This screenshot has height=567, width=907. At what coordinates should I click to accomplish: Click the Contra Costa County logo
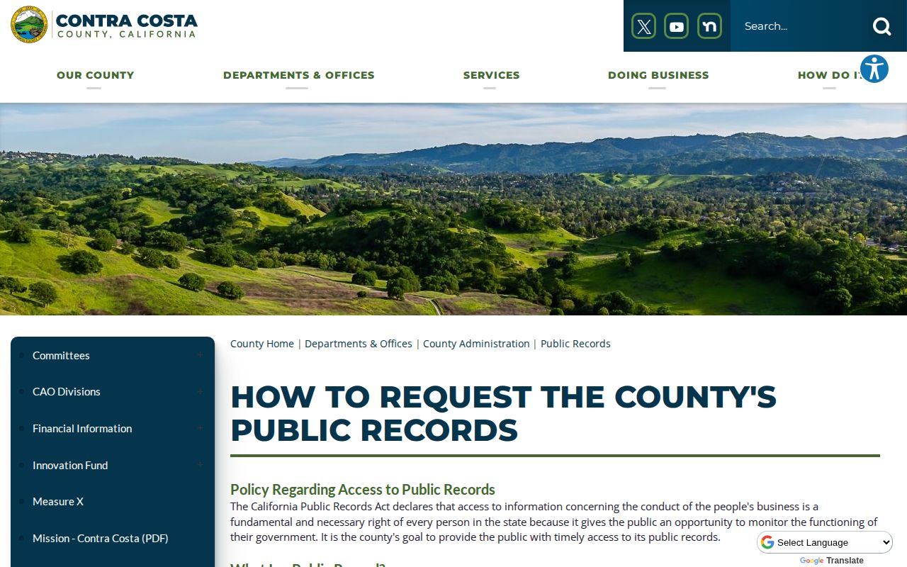[104, 26]
